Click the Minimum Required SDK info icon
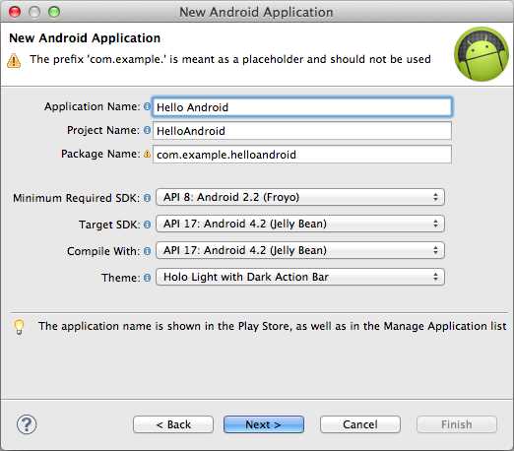Image resolution: width=514 pixels, height=451 pixels. pyautogui.click(x=147, y=198)
